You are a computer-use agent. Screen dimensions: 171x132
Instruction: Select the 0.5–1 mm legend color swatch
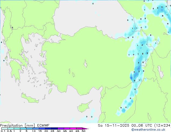11,128
